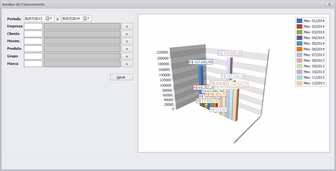Click the R$ 214.055,28 chart label

click(230, 53)
